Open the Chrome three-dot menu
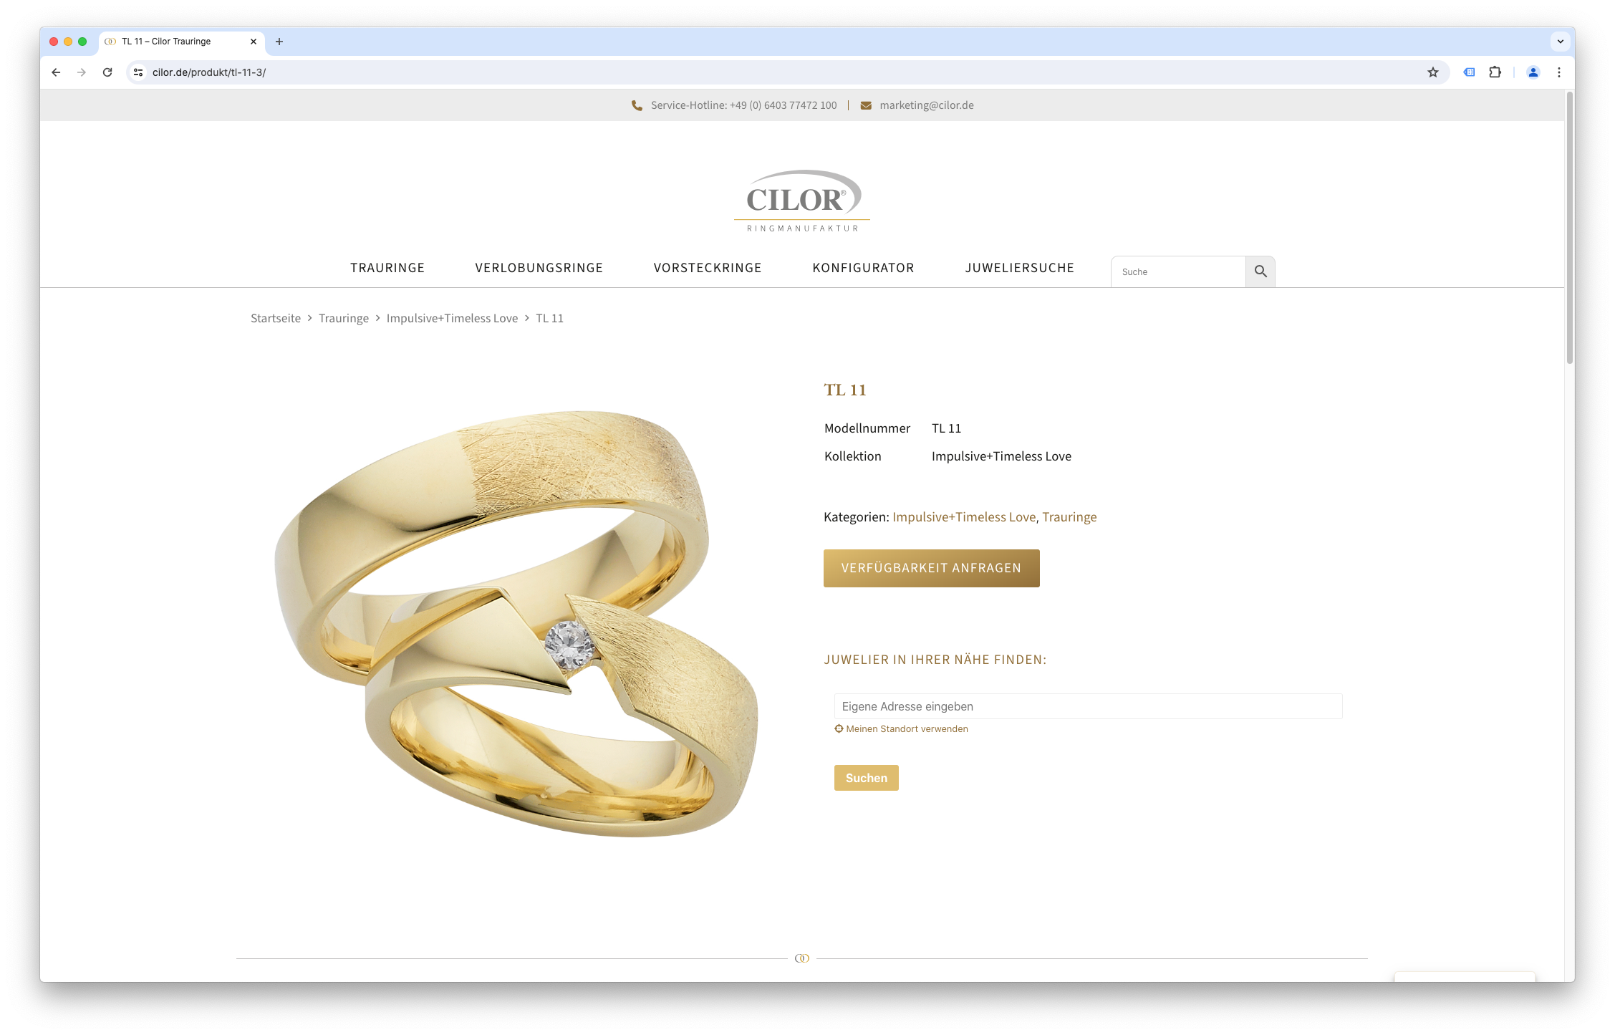Image resolution: width=1615 pixels, height=1035 pixels. point(1558,72)
